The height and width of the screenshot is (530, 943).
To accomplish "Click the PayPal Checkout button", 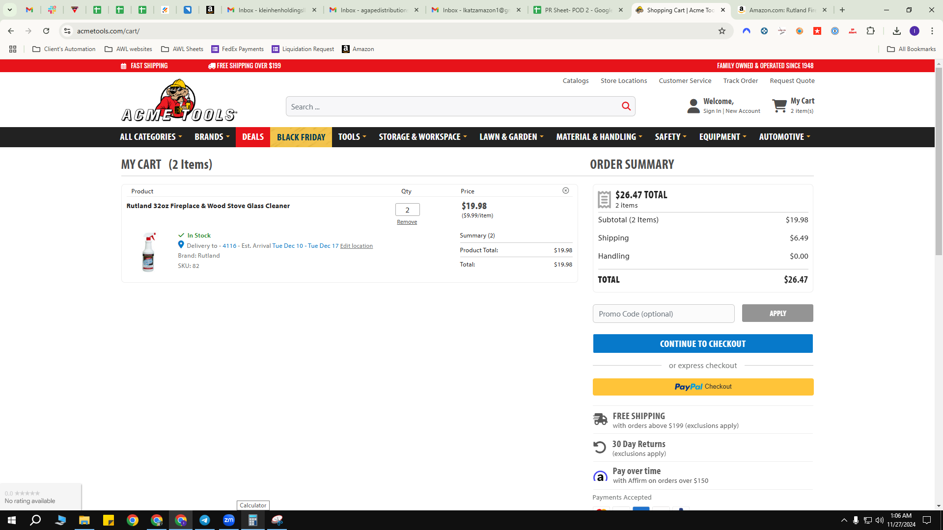I will [x=703, y=387].
